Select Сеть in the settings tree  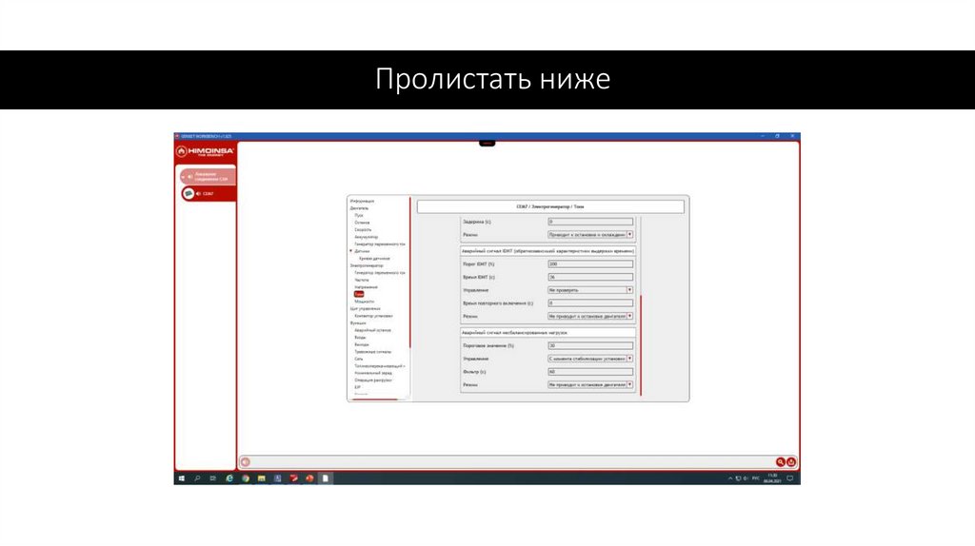click(x=359, y=359)
